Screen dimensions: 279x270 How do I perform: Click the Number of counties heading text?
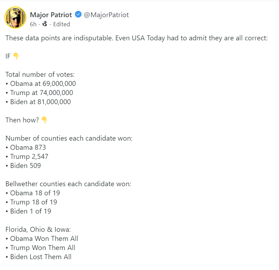69,138
